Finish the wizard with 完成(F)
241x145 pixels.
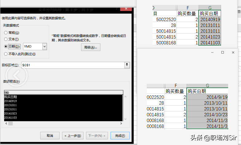click(x=120, y=136)
